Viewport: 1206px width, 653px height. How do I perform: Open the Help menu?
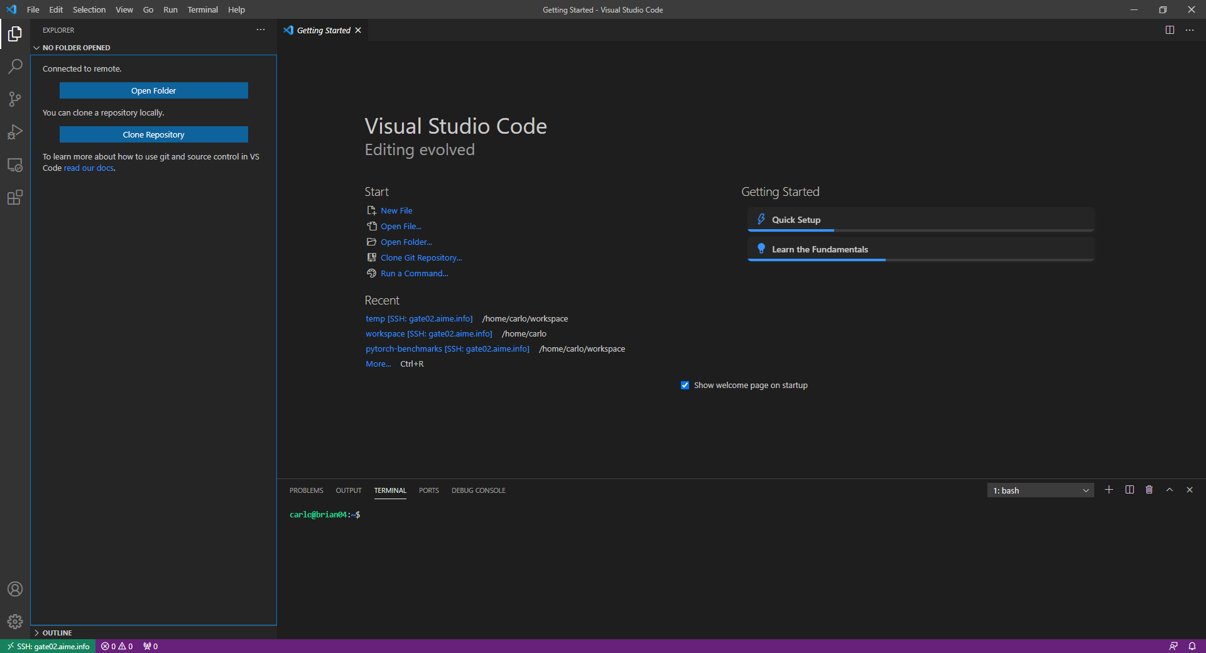click(236, 9)
